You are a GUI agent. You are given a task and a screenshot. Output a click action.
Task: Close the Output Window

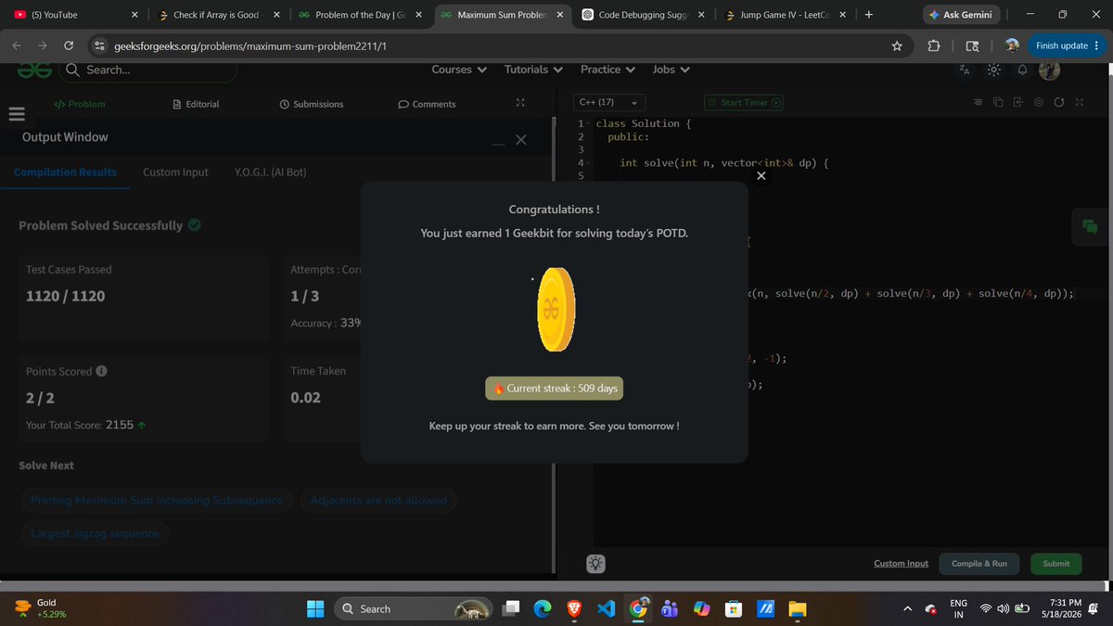coord(520,140)
